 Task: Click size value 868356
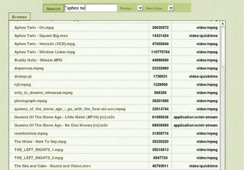tap(160, 93)
